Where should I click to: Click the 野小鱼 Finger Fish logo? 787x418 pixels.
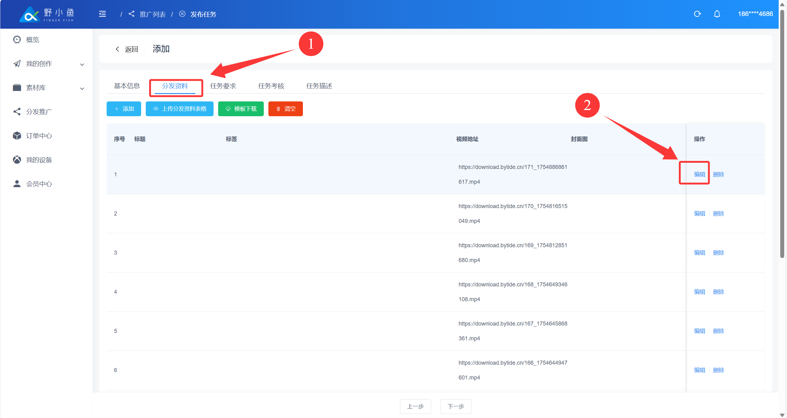click(x=47, y=14)
